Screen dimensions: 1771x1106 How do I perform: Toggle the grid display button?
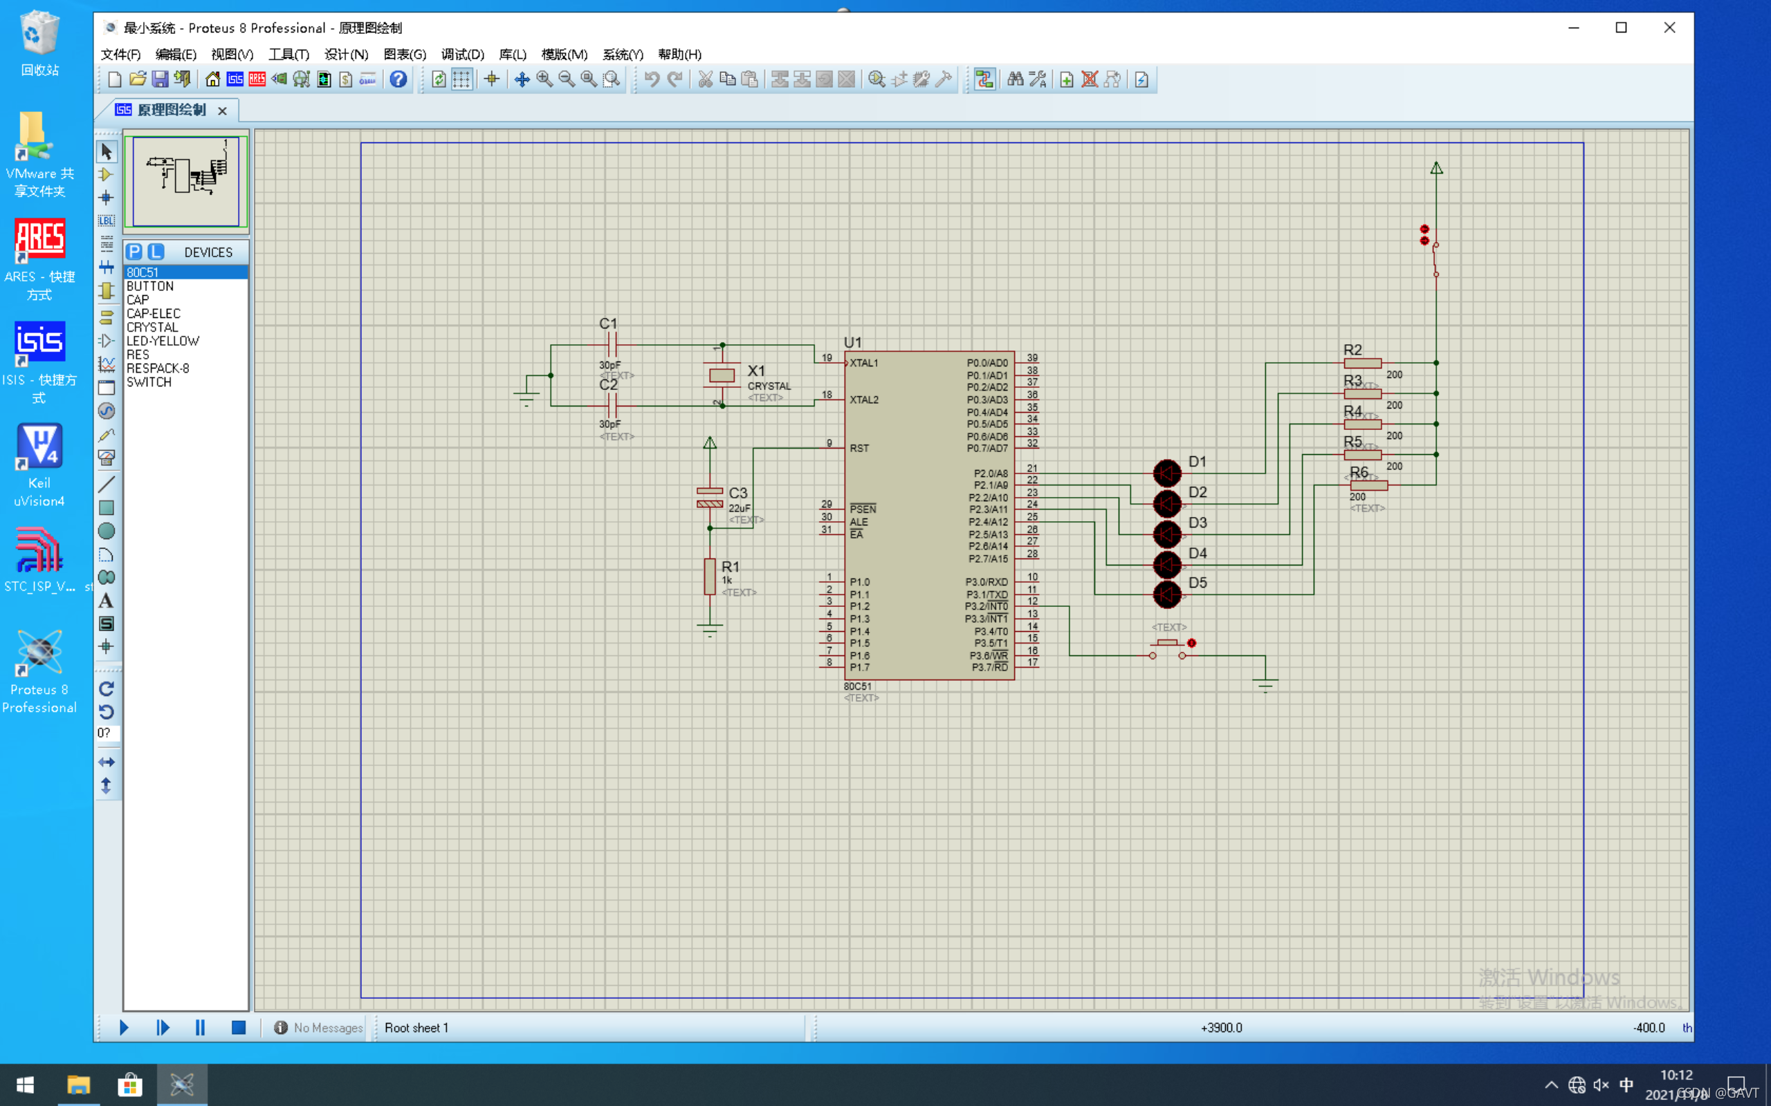coord(462,79)
